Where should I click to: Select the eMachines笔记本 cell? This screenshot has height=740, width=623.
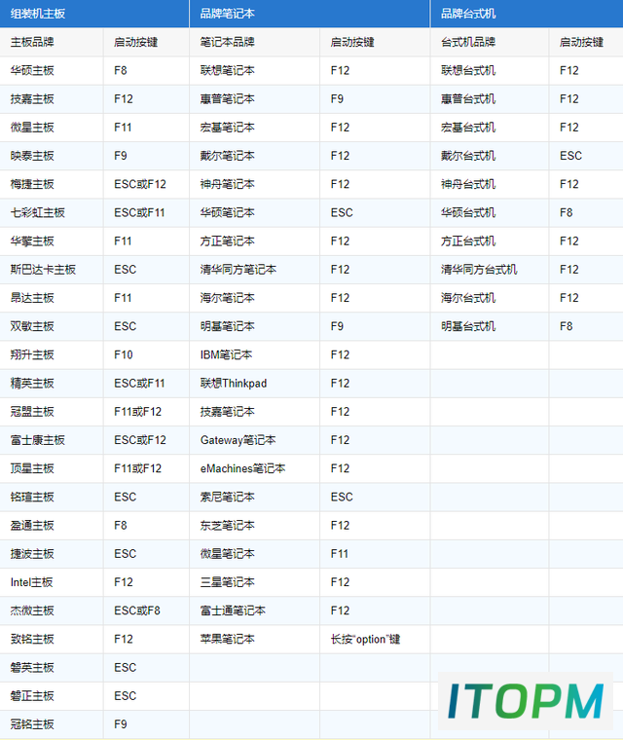pos(254,468)
